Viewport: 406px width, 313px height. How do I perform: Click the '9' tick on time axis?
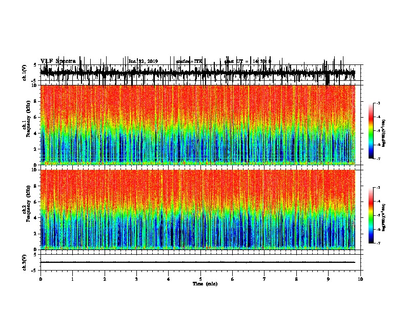(328, 279)
